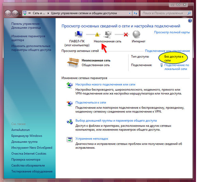Open 'Подключение по локальной сети' link
Image resolution: width=204 pixels, height=182 pixels.
(x=176, y=67)
